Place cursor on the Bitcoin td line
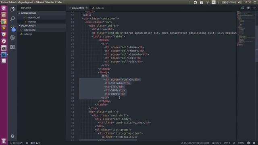The image size is (258, 145). pos(117,83)
